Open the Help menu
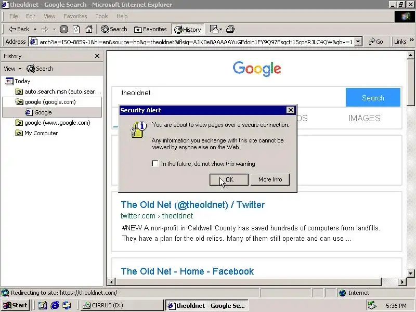 122,16
